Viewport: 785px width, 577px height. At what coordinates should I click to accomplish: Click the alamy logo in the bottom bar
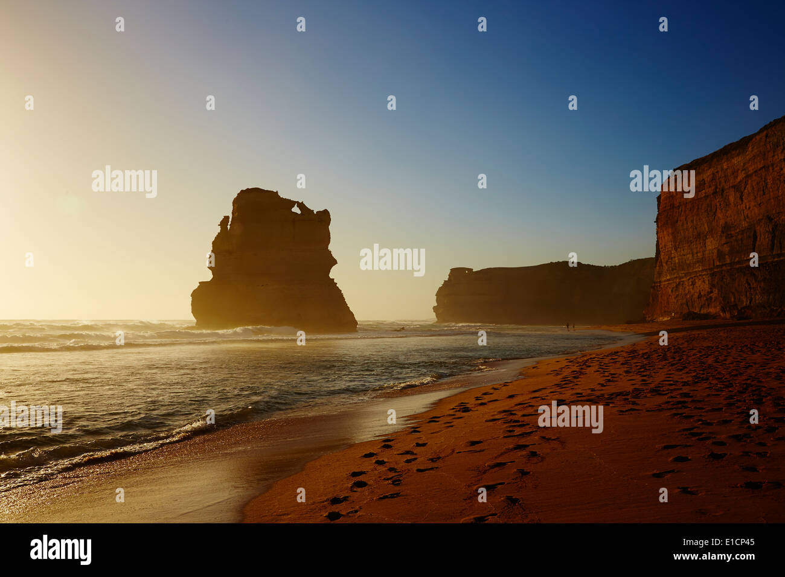pos(61,550)
